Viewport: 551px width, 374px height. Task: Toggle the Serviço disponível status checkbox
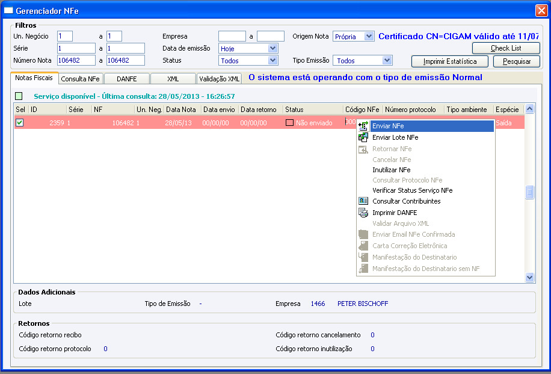pyautogui.click(x=19, y=96)
